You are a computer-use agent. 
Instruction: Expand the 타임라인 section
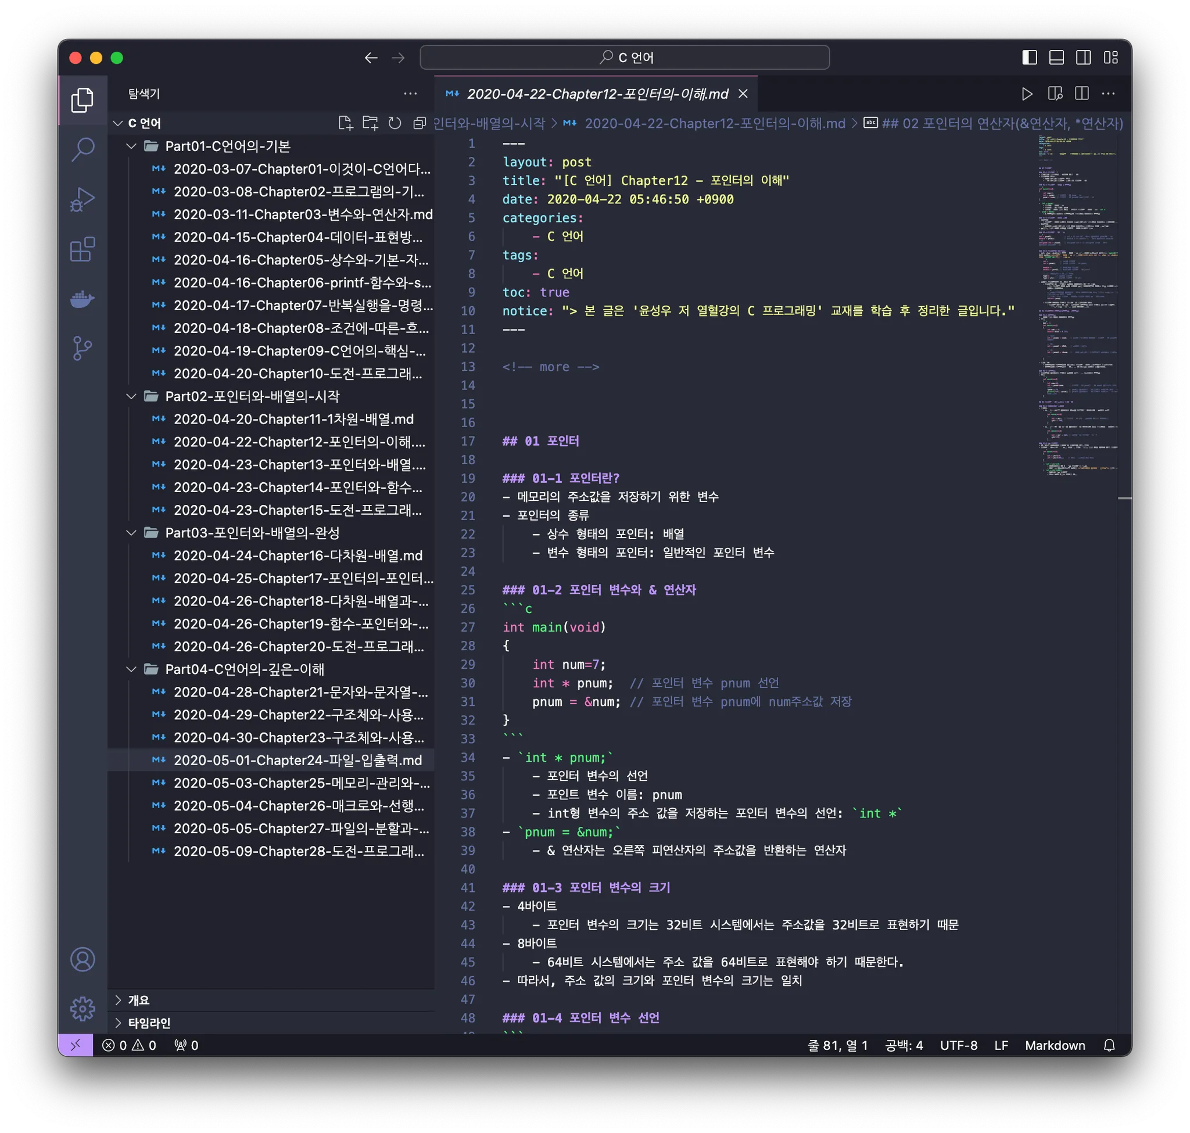point(149,1023)
